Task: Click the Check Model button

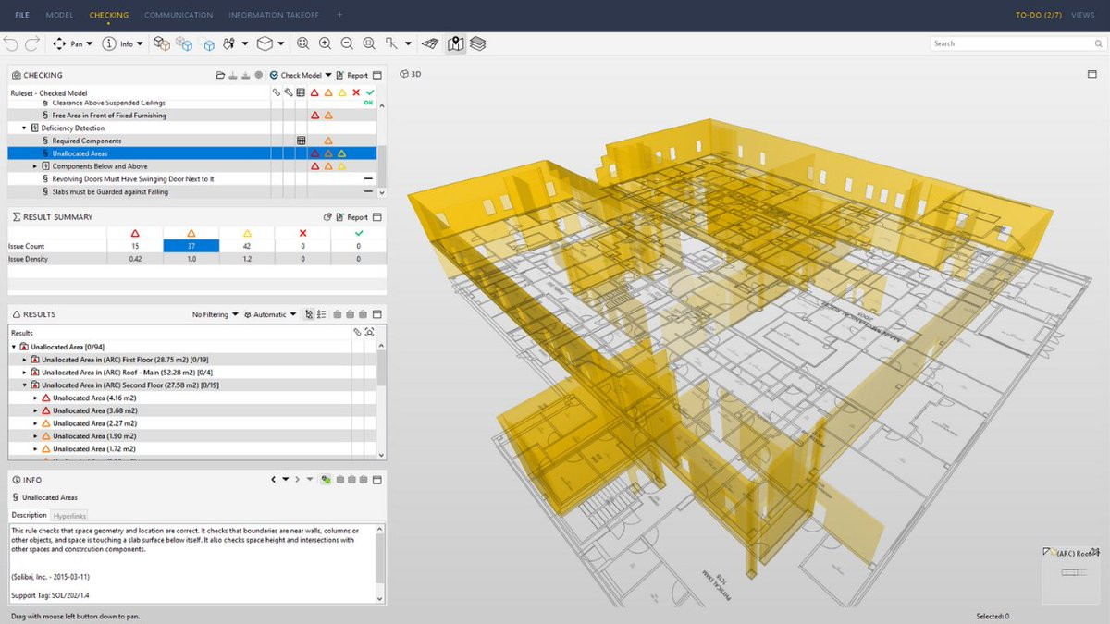Action: coord(301,75)
